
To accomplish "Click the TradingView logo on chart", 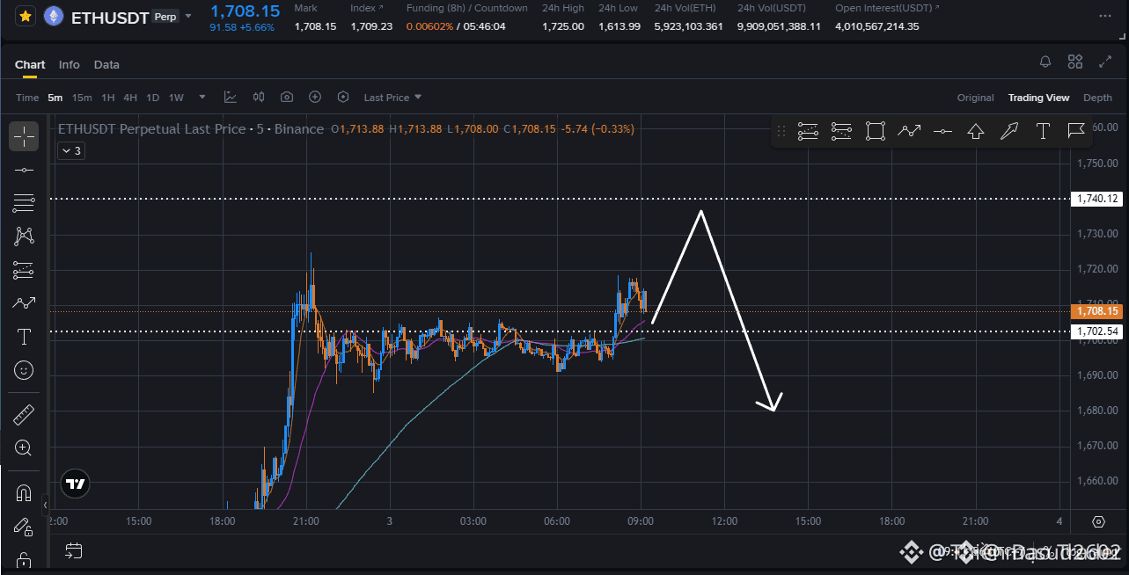I will pos(76,484).
